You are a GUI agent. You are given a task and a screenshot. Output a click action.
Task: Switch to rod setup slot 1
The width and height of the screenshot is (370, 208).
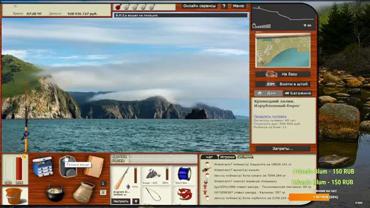click(103, 183)
